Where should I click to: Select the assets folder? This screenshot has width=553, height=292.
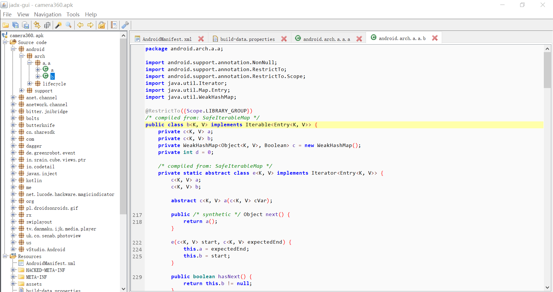(x=34, y=284)
